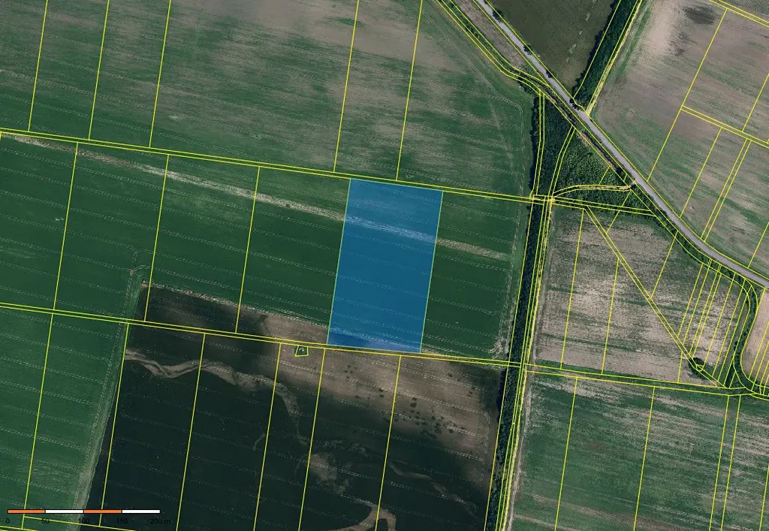Viewport: 769px width, 531px height.
Task: Click the parcel directly left of the blue parcel
Action: coord(294,255)
